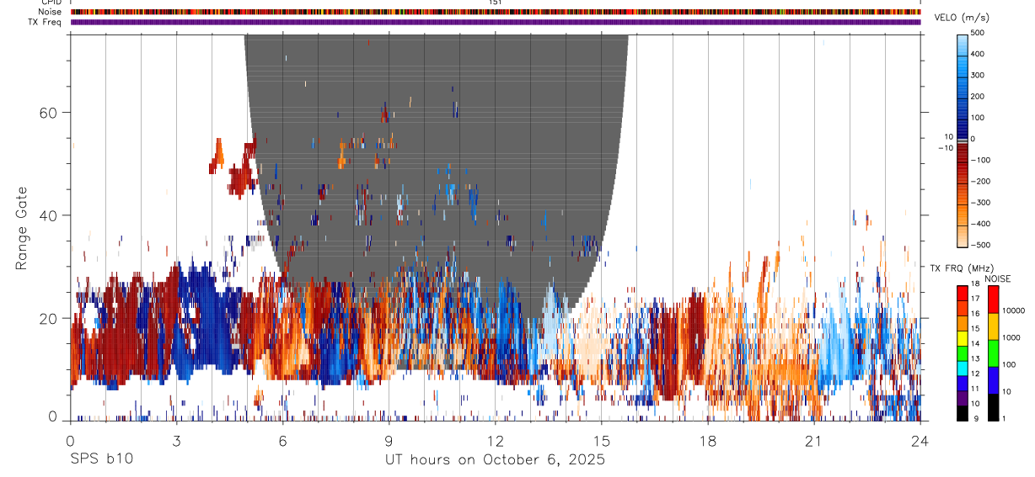The width and height of the screenshot is (1035, 477).
Task: Click the 1000 label on the NOISE scale
Action: [1011, 337]
